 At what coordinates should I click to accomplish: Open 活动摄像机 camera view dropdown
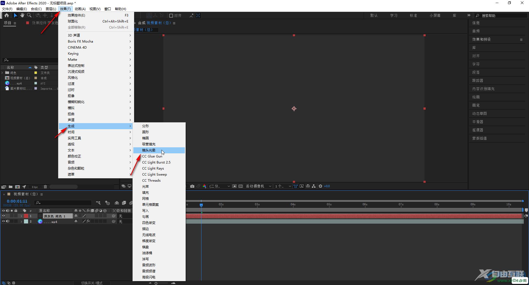(x=258, y=186)
